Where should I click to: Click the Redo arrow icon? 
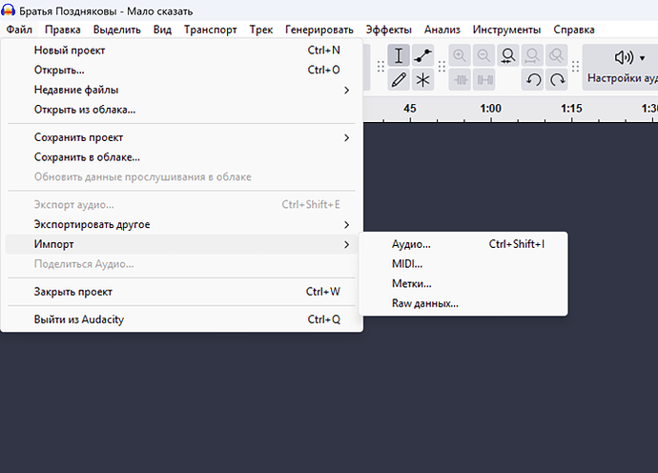coord(557,80)
